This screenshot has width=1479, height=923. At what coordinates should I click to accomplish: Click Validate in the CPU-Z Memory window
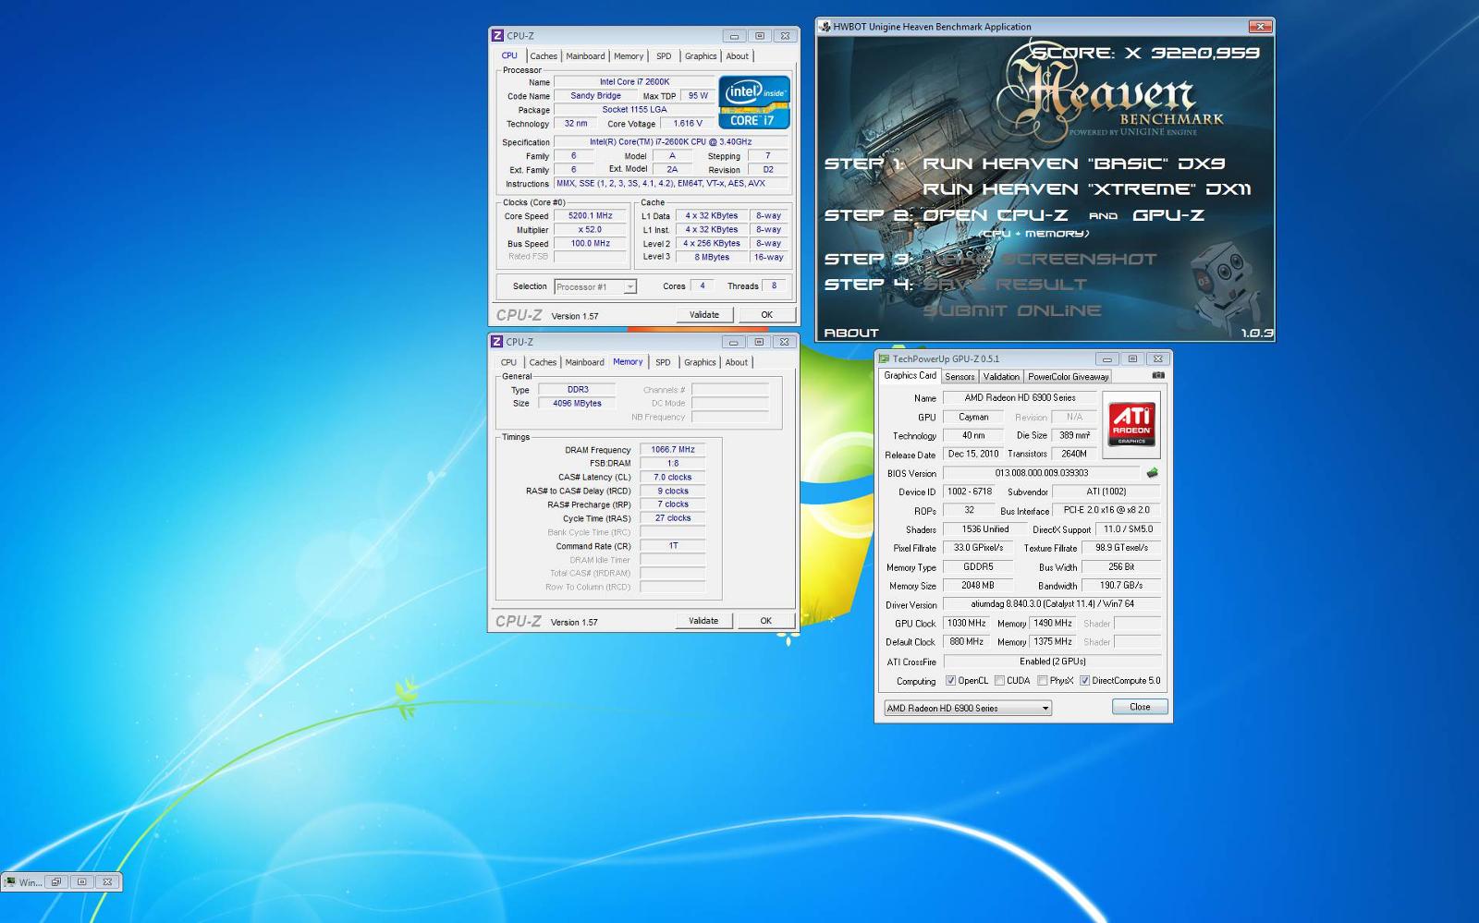[703, 621]
